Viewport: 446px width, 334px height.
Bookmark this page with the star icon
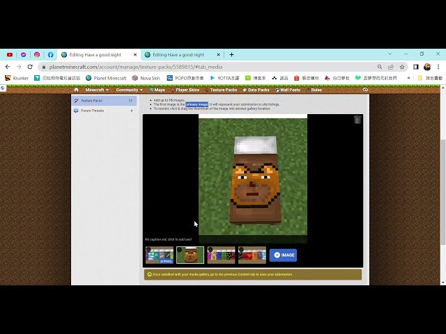click(402, 67)
